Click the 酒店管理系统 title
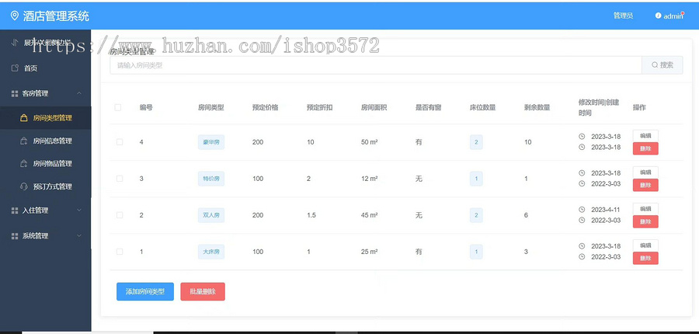Image resolution: width=699 pixels, height=334 pixels. [x=56, y=16]
